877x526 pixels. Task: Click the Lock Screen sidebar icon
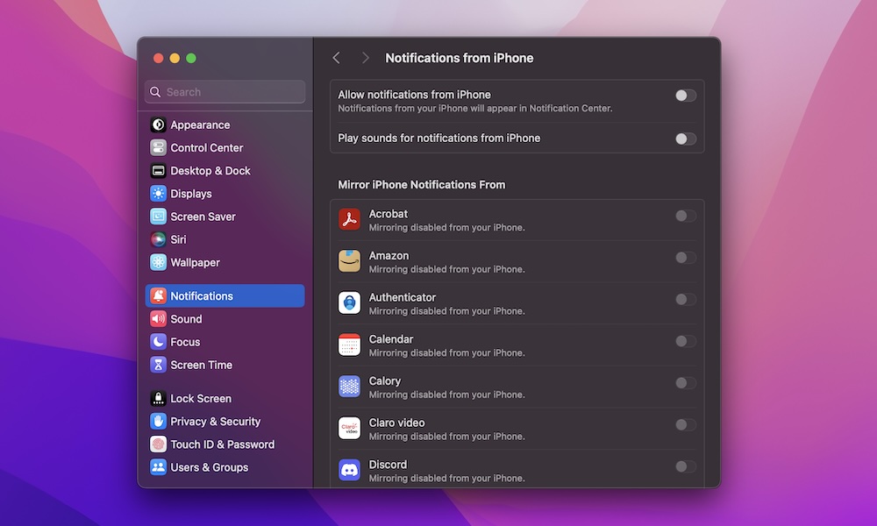[x=158, y=399]
